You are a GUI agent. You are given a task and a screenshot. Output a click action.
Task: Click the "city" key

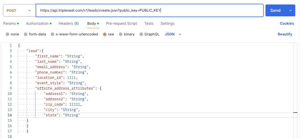pyautogui.click(x=50, y=110)
